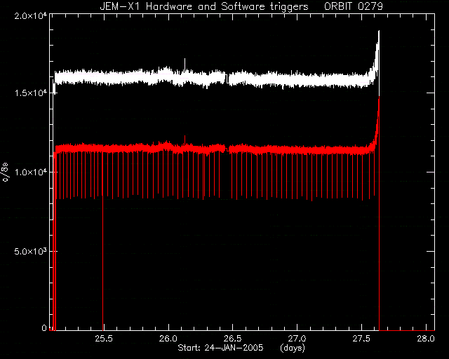
Task: Click the narrow white spike just after day 26.0
Action: tap(185, 64)
